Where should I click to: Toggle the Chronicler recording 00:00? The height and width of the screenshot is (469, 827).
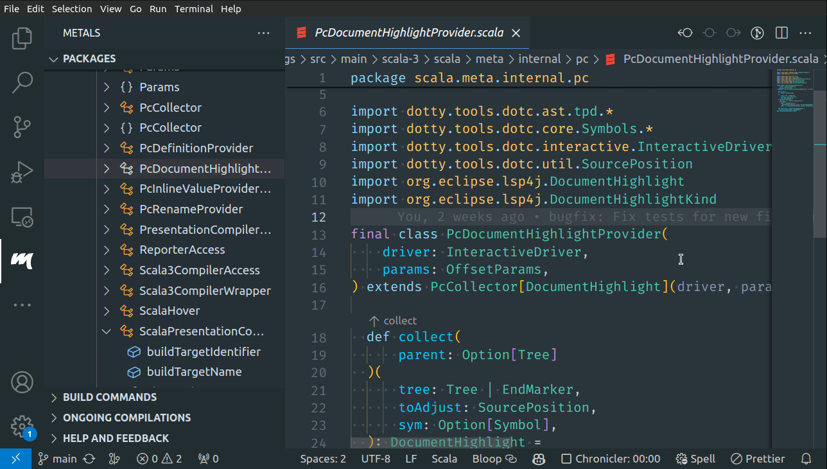[x=611, y=459]
